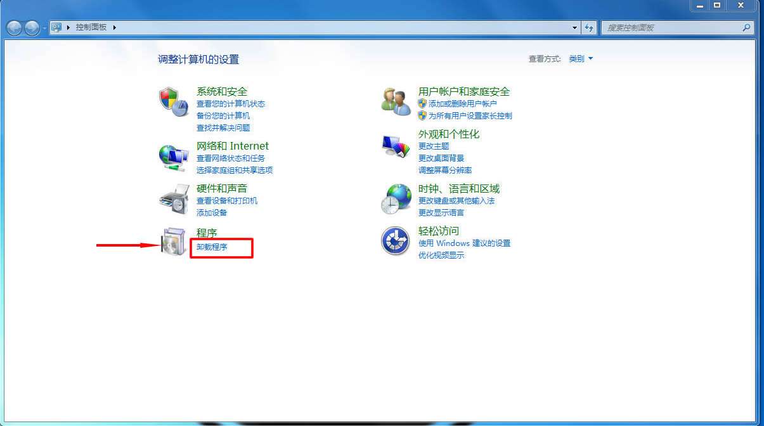Open 用户帐户和家庭安全 category heading
The width and height of the screenshot is (764, 426).
tap(464, 91)
